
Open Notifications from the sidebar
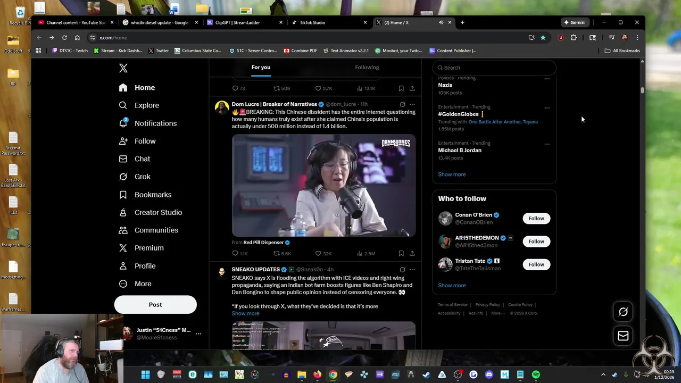click(148, 123)
